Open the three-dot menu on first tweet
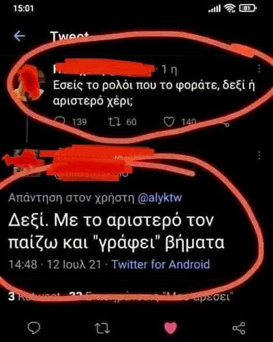Image resolution: width=273 pixels, height=342 pixels. (x=259, y=68)
